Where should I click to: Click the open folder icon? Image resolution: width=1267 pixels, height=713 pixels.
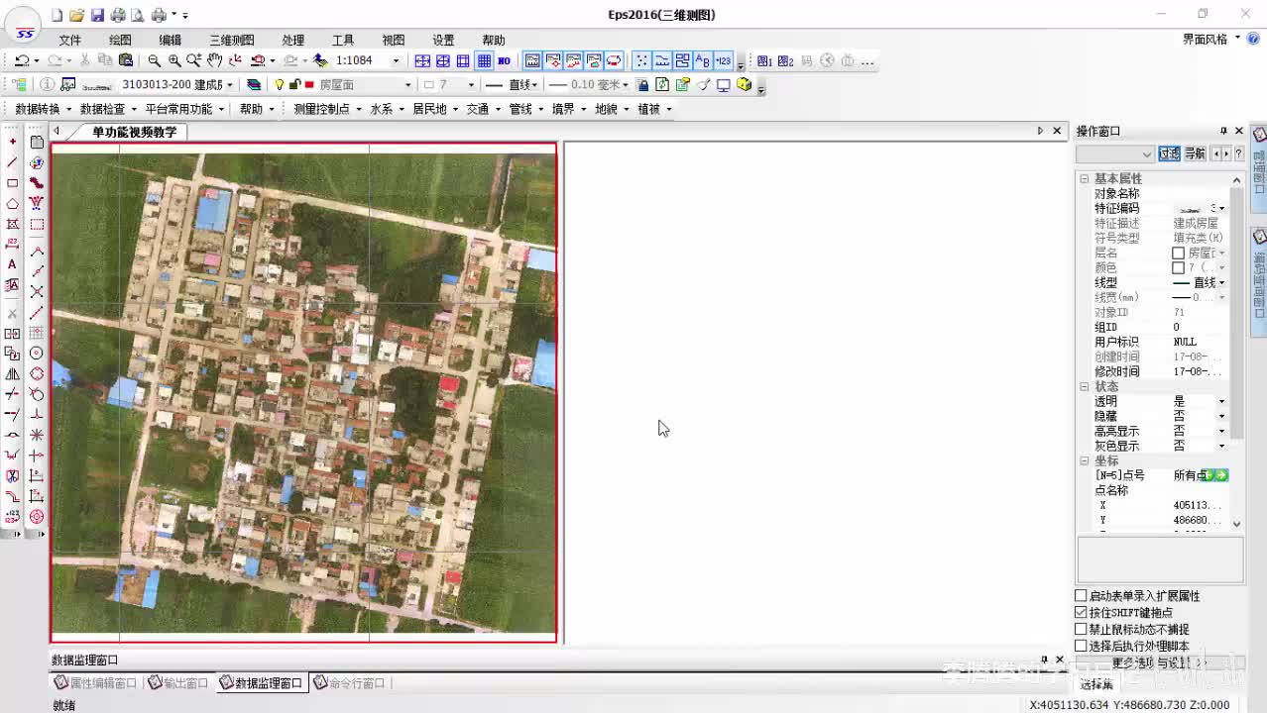click(76, 15)
